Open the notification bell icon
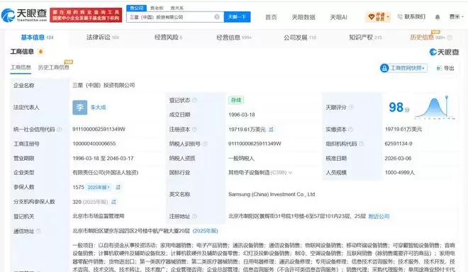Screen dimensions: 468x272 438,17
